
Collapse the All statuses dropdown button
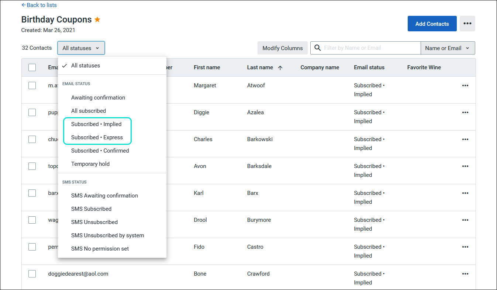81,48
